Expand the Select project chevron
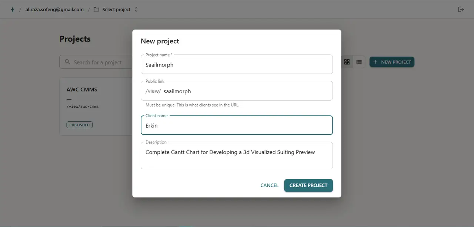The image size is (474, 227). coord(136,10)
